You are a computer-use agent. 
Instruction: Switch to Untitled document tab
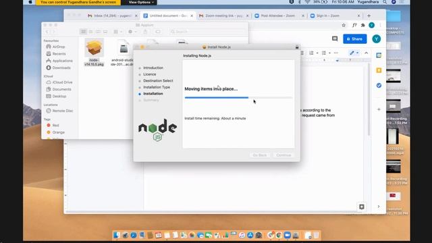(x=168, y=16)
